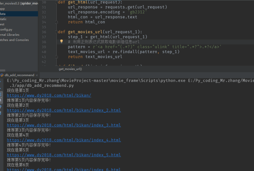Click console line '现在是第4页'
This screenshot has height=171, width=254.
18,135
